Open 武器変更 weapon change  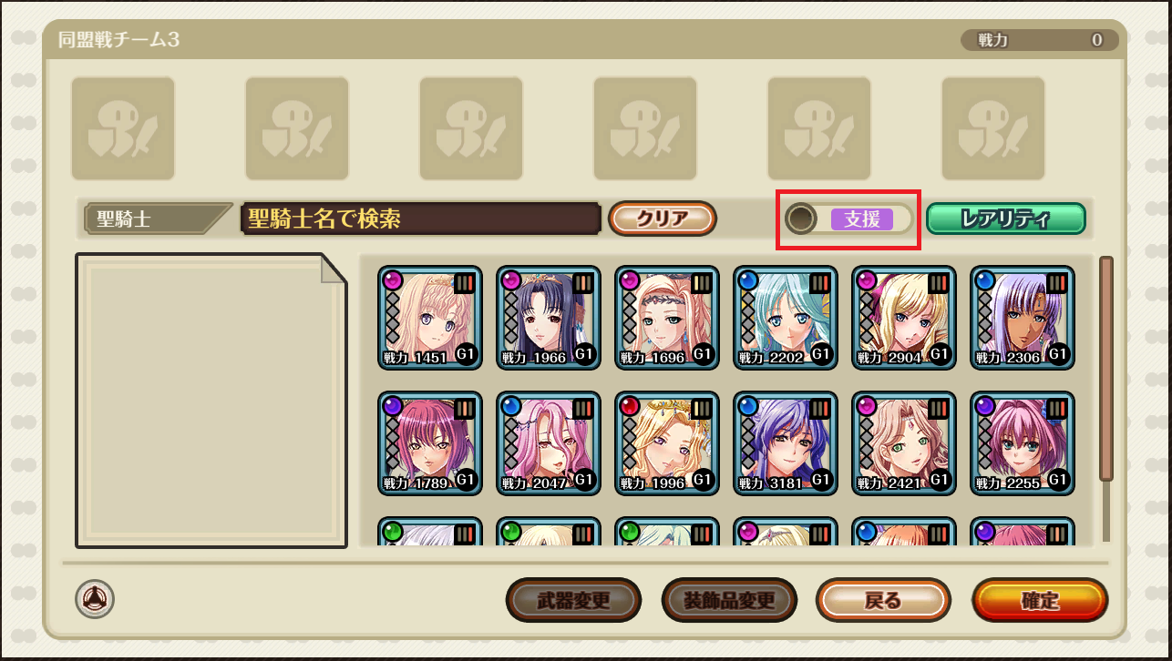coord(573,600)
